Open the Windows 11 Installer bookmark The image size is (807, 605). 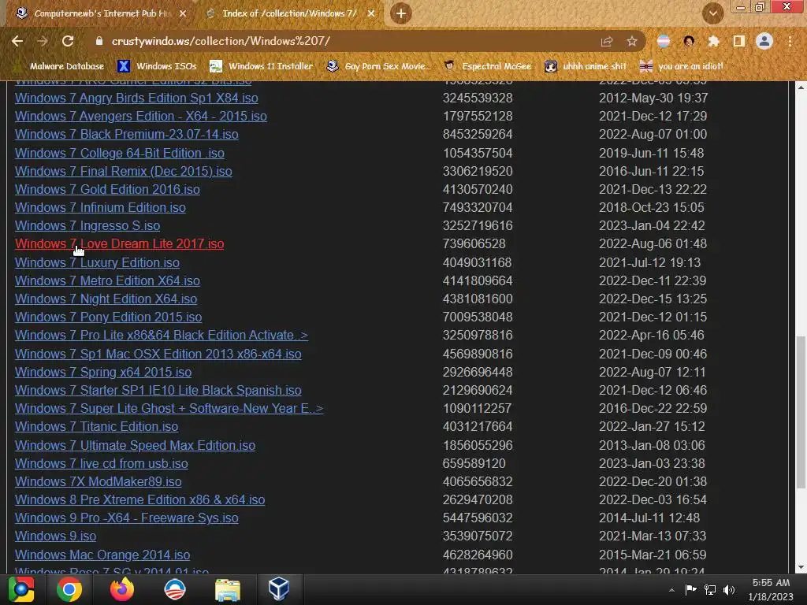(262, 66)
